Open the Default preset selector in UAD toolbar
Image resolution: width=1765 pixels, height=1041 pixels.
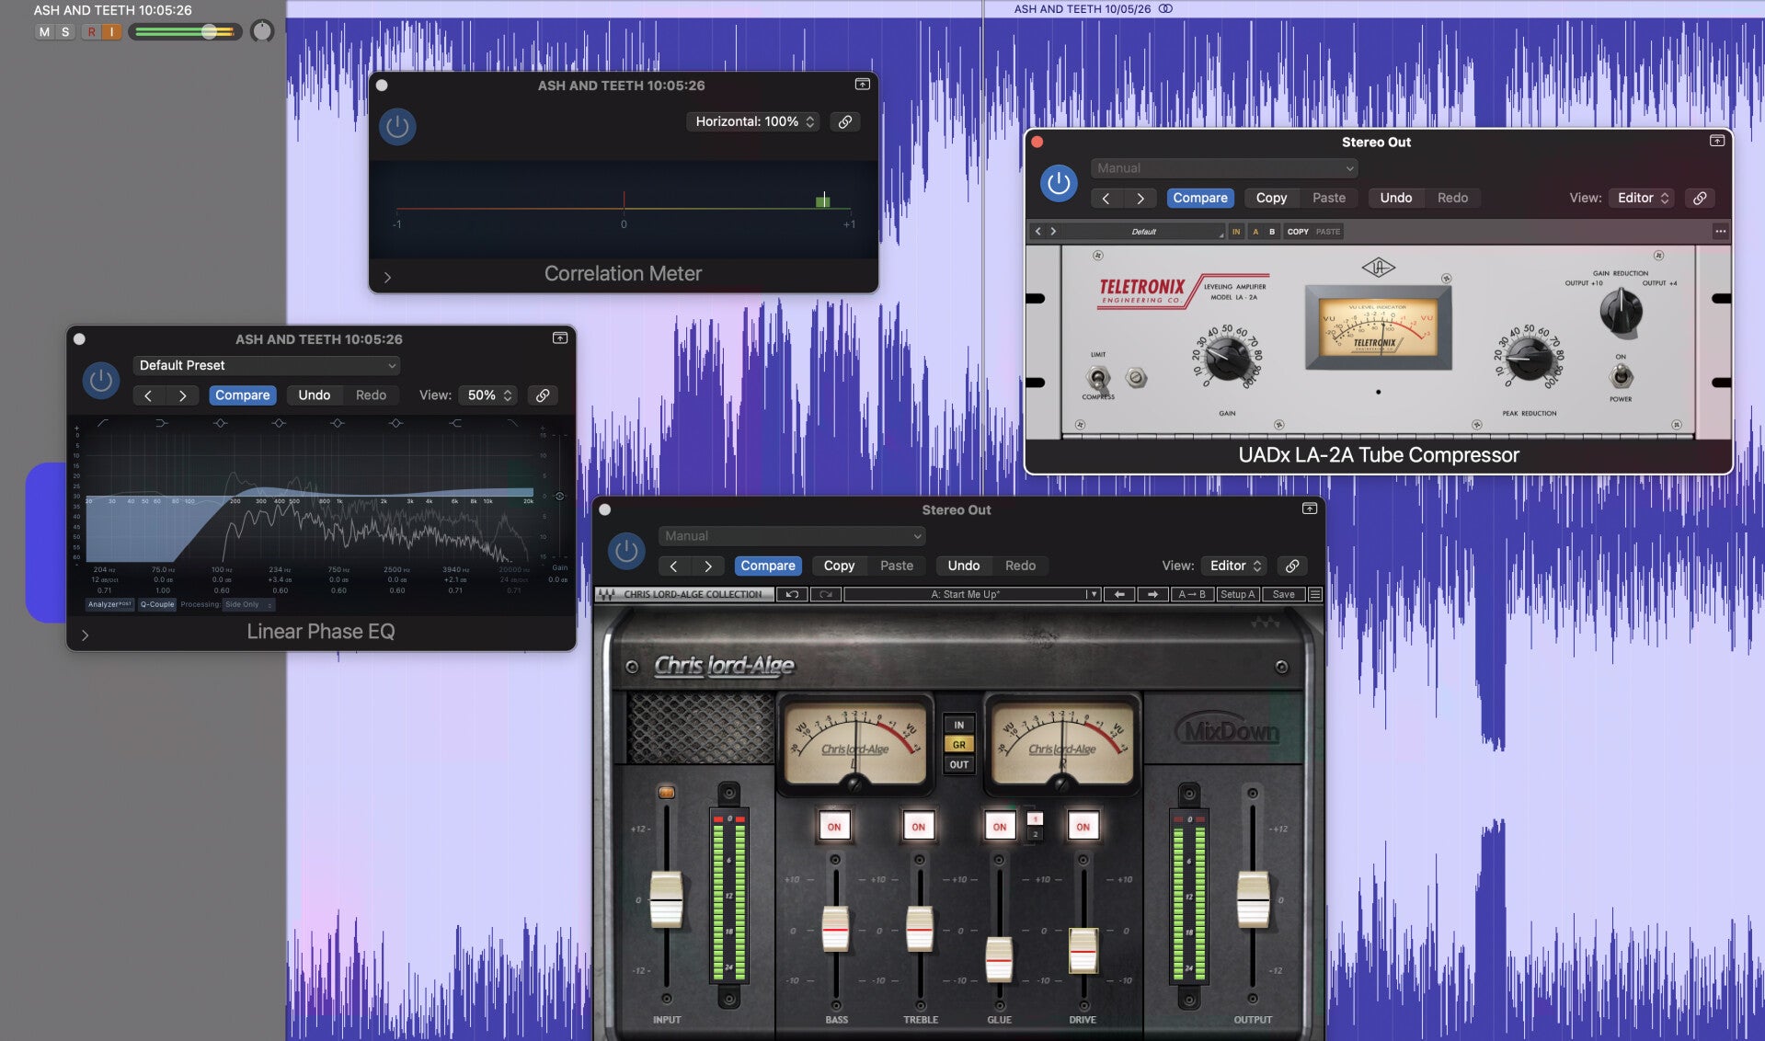1143,232
